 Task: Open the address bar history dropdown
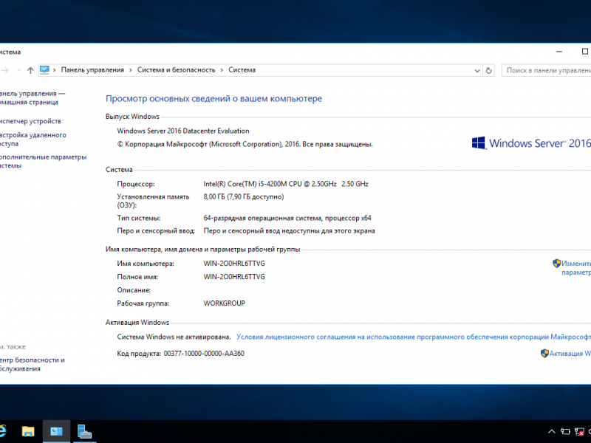coord(476,70)
